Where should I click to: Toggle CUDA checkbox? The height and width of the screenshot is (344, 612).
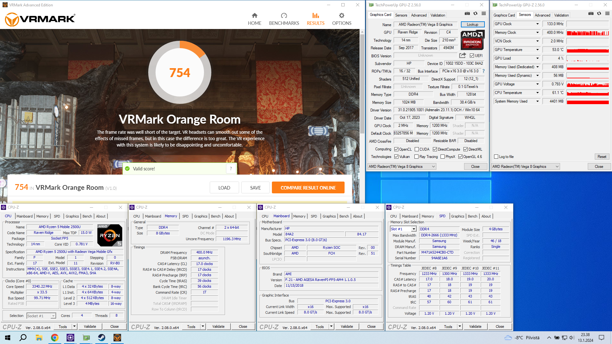[417, 149]
